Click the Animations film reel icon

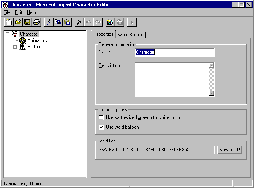click(x=22, y=40)
